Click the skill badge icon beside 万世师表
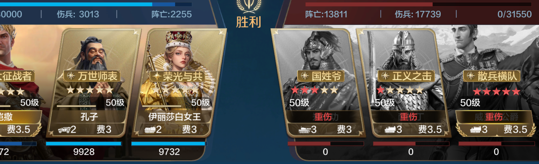The image size is (539, 164). point(71,76)
